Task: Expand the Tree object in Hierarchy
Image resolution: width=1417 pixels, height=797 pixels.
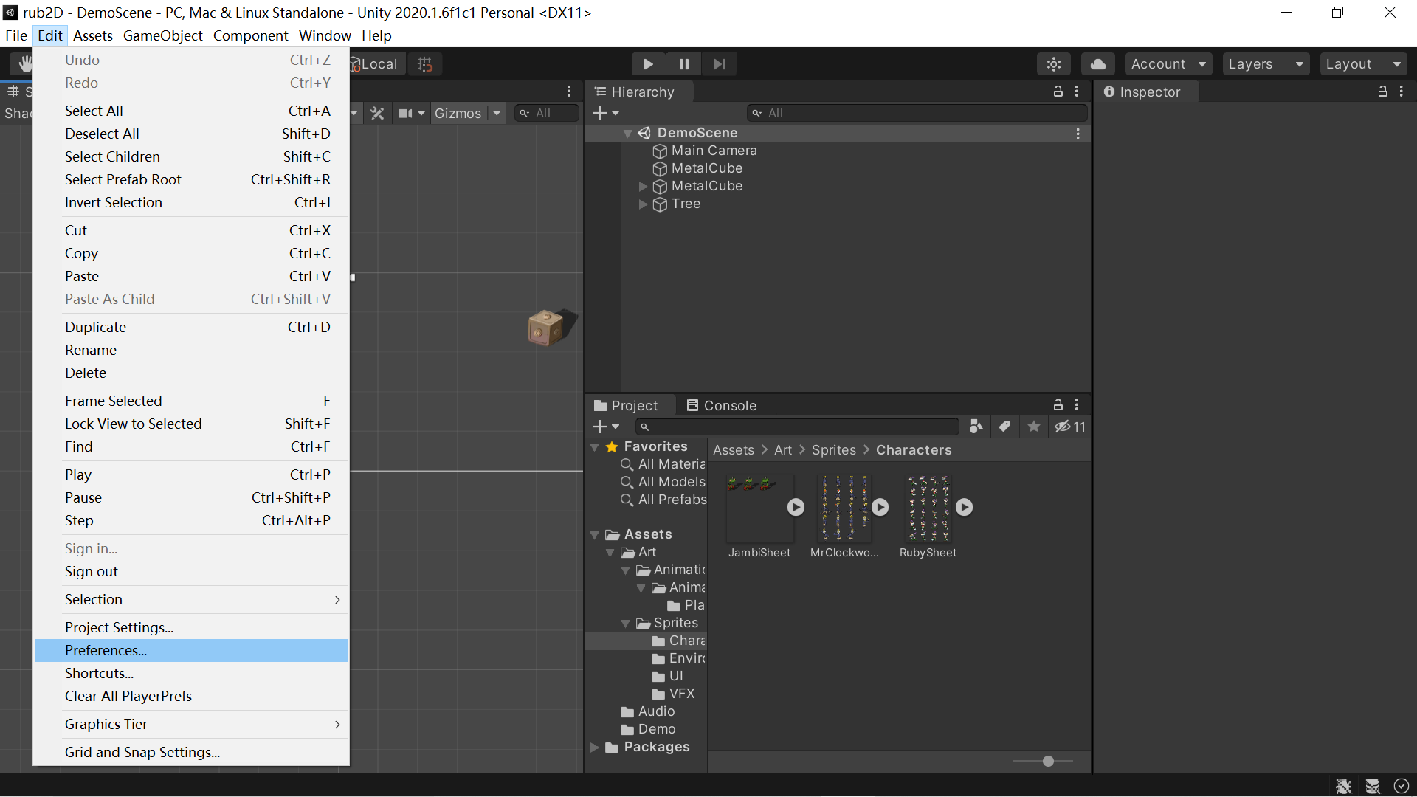Action: (643, 204)
